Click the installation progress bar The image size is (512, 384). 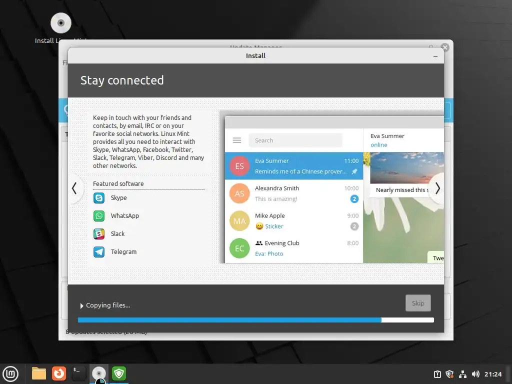(255, 320)
